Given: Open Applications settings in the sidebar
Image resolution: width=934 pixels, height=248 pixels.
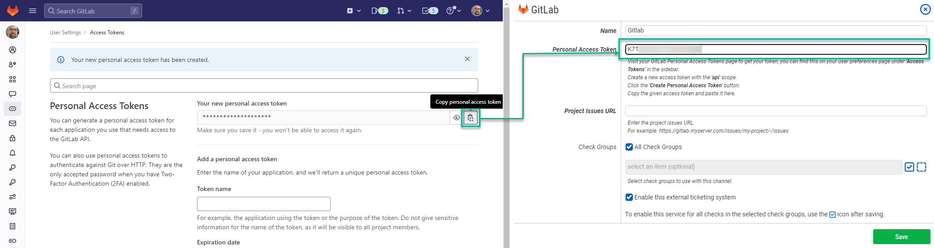Looking at the screenshot, I should 13,79.
